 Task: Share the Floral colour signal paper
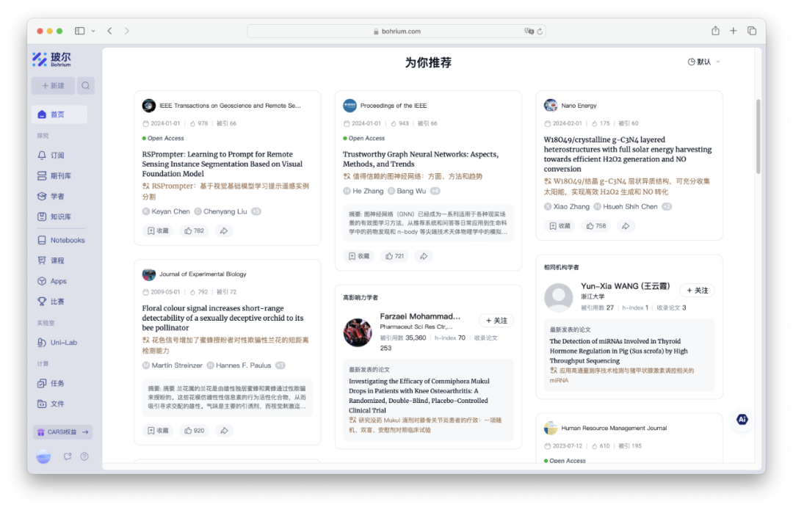pyautogui.click(x=223, y=431)
